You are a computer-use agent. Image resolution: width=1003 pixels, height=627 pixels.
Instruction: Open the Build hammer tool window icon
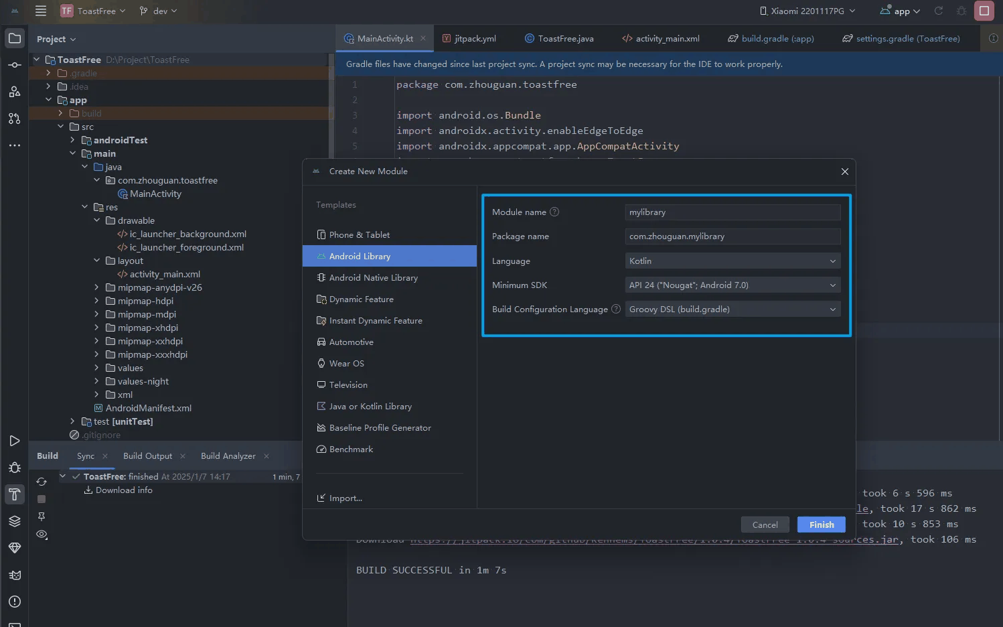click(15, 494)
